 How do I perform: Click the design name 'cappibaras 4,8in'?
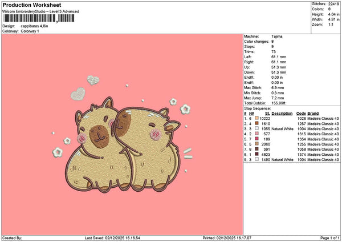coord(34,26)
